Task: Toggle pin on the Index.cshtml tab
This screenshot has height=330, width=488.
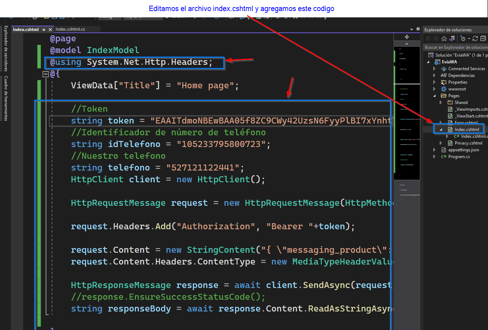Action: (44, 30)
